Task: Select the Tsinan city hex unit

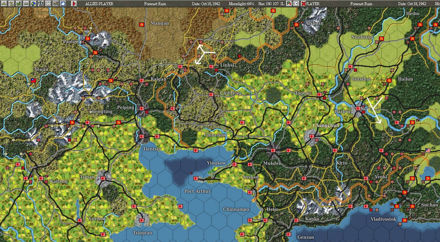Action: click(x=103, y=178)
